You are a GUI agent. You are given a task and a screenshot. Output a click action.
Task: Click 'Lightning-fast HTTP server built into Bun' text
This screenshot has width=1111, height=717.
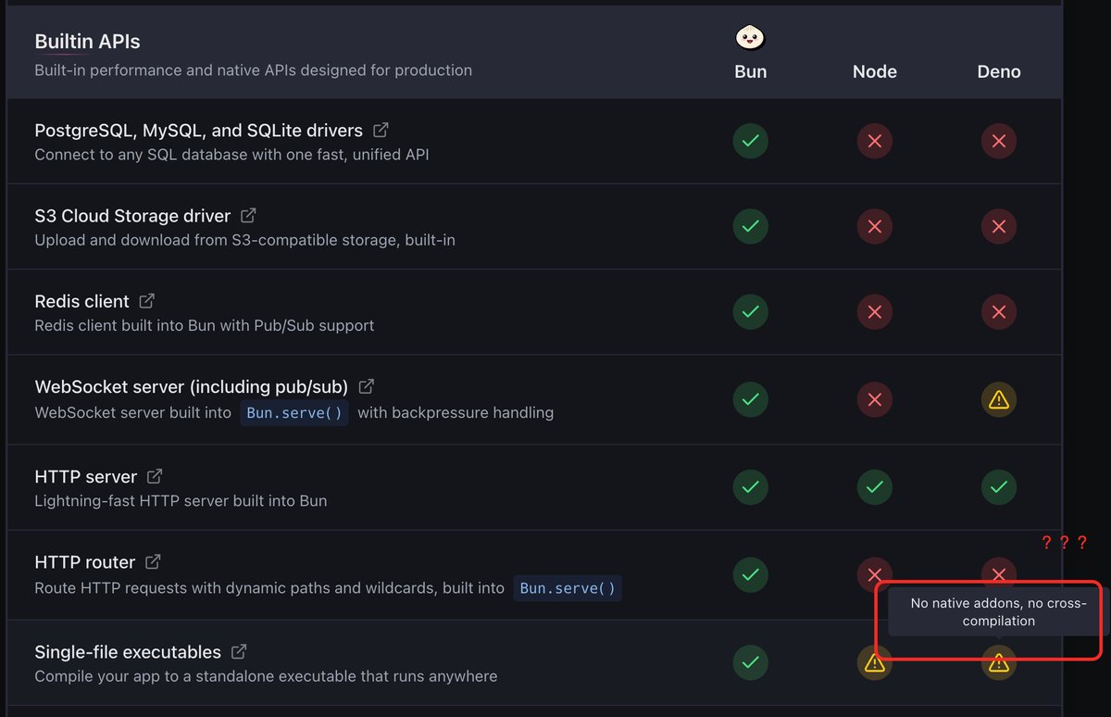coord(181,500)
